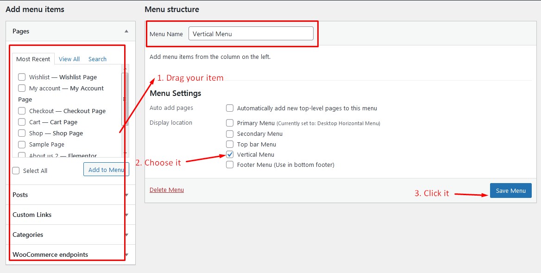Viewport: 541px width, 273px height.
Task: Collapse the Pages panel arrow
Action: tap(126, 31)
